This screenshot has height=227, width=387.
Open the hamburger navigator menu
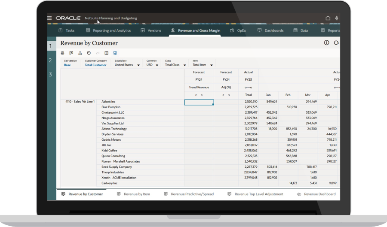point(49,18)
